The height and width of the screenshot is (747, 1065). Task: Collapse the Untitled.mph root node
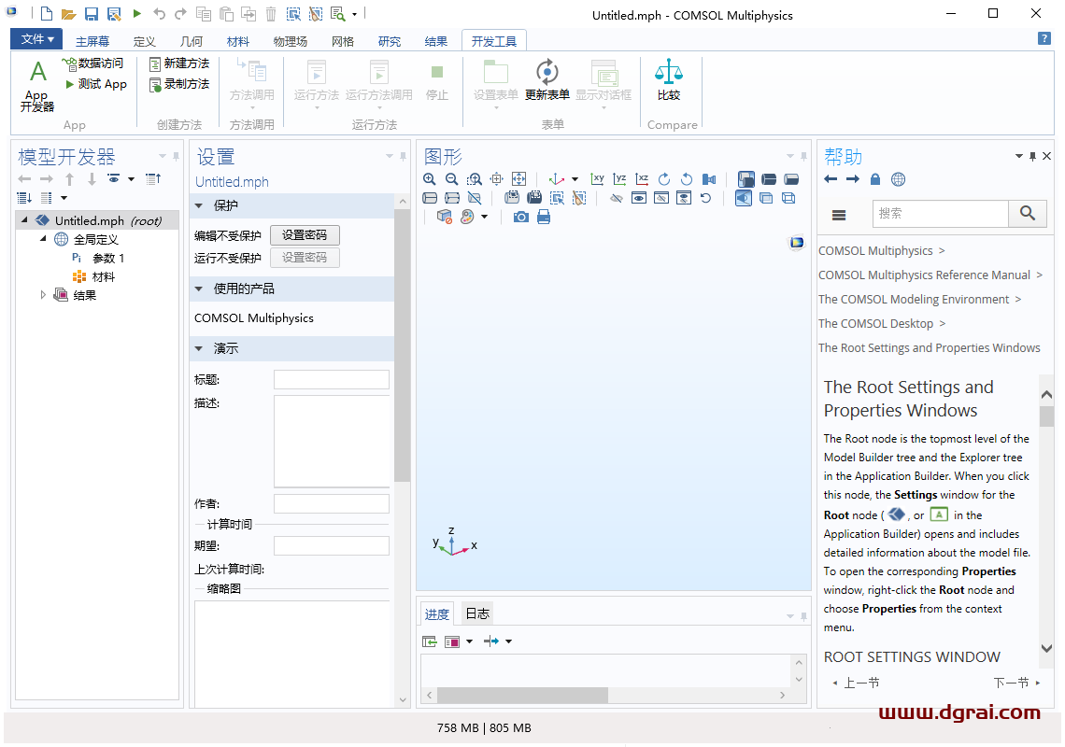[x=24, y=220]
